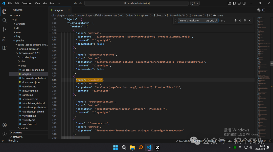Screen dimensions: 273x152
Task: Toggle Primary Side Bar visibility
Action: tap(234, 3)
